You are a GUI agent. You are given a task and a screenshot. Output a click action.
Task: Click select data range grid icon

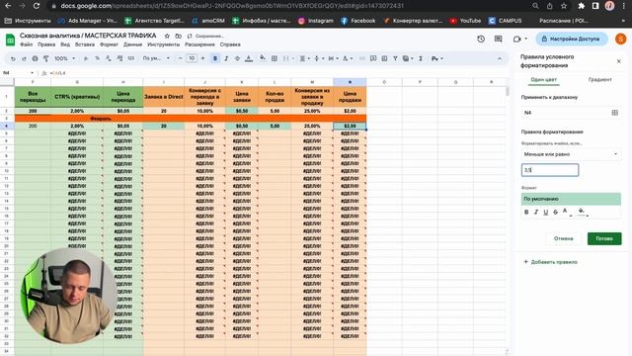614,113
